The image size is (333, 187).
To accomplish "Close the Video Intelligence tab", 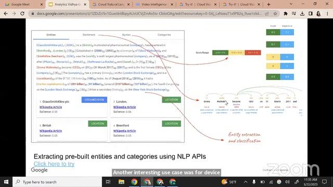I will 172,4.
